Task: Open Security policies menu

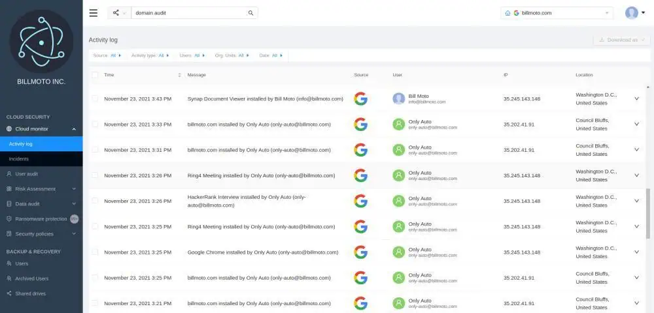Action: tap(41, 233)
